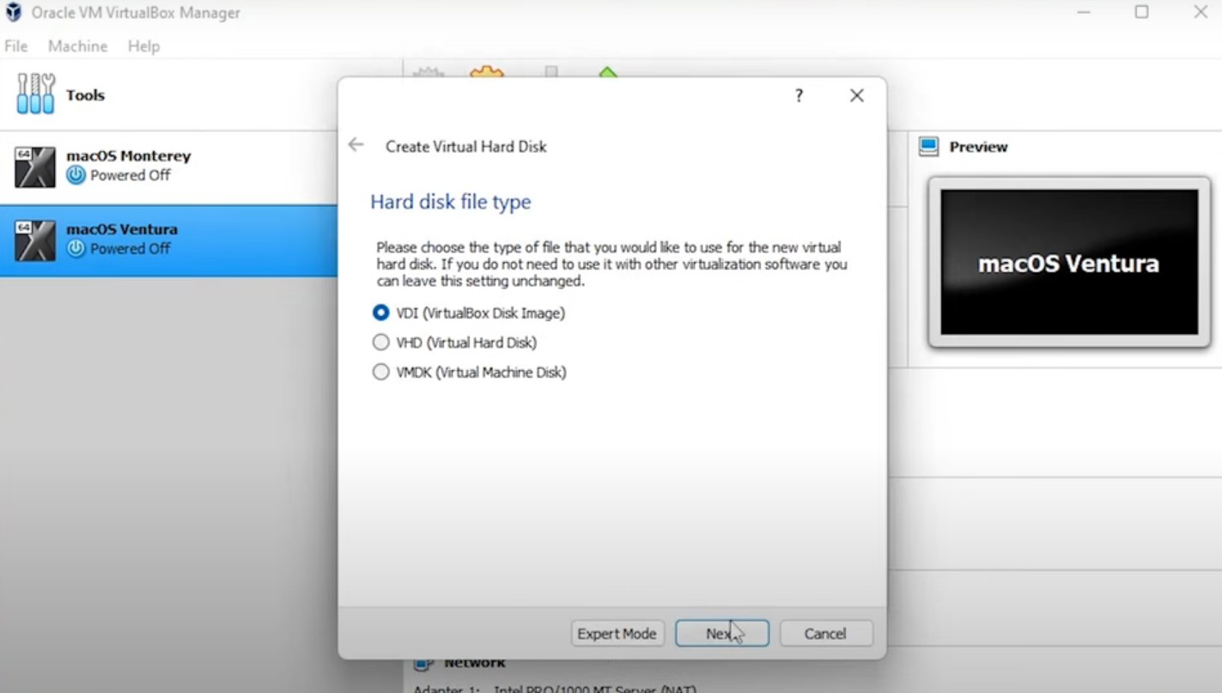Image resolution: width=1222 pixels, height=693 pixels.
Task: Click the macOS Monterey OS icon
Action: tap(35, 167)
